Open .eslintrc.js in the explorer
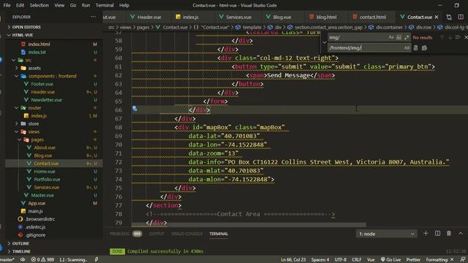 tap(35, 227)
